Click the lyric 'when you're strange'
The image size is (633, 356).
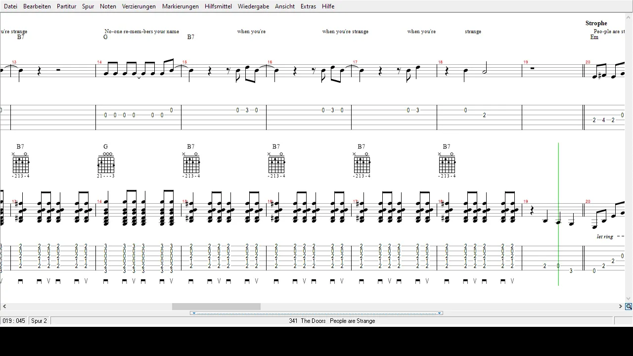click(x=345, y=31)
